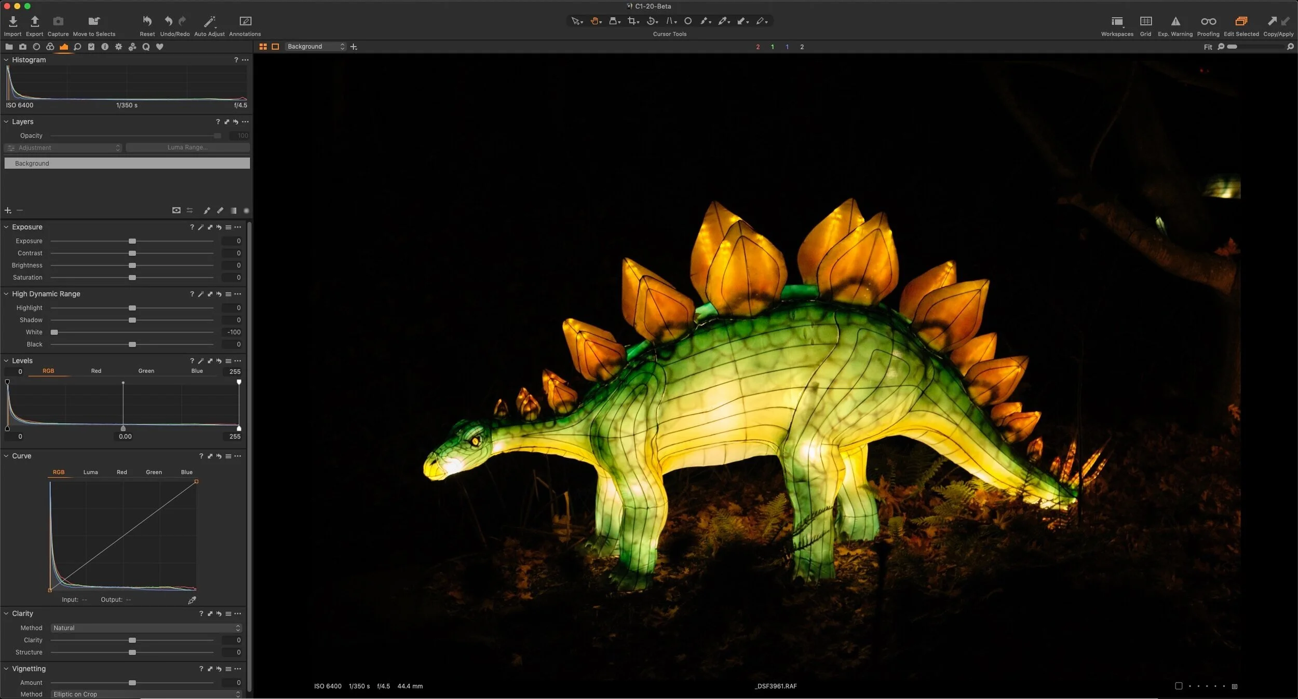Select the Green channel in Levels

[x=146, y=371]
